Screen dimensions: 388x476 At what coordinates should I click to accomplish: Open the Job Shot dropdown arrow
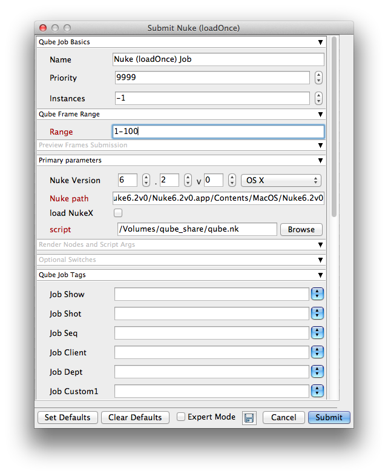pos(317,313)
